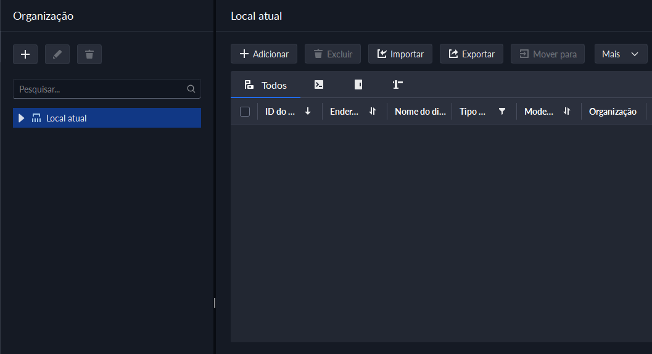Open the Mais dropdown menu
The width and height of the screenshot is (652, 354).
pos(621,54)
